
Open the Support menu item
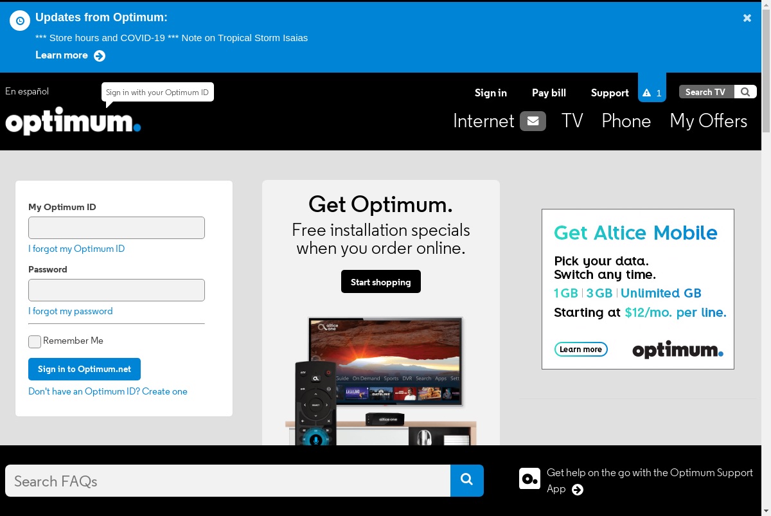tap(610, 93)
